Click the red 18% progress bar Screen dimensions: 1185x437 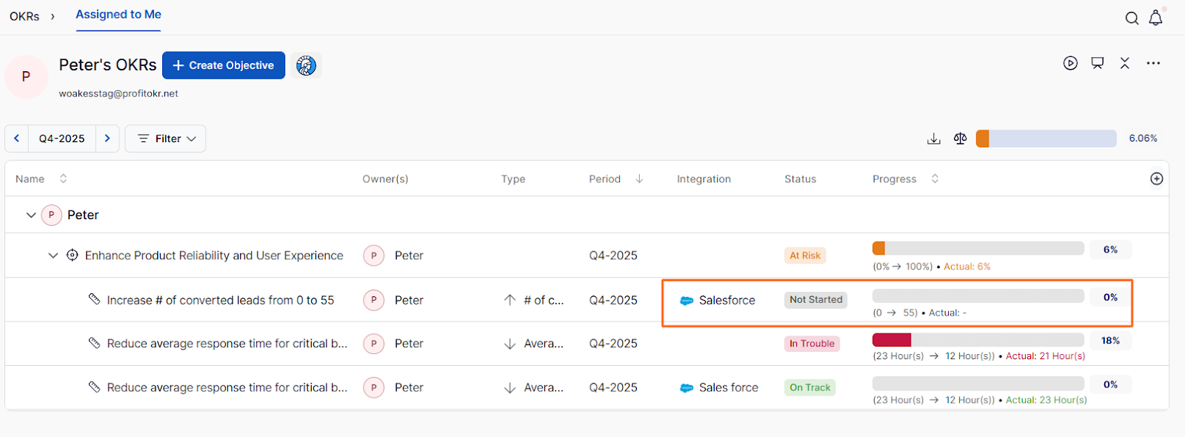coord(978,340)
